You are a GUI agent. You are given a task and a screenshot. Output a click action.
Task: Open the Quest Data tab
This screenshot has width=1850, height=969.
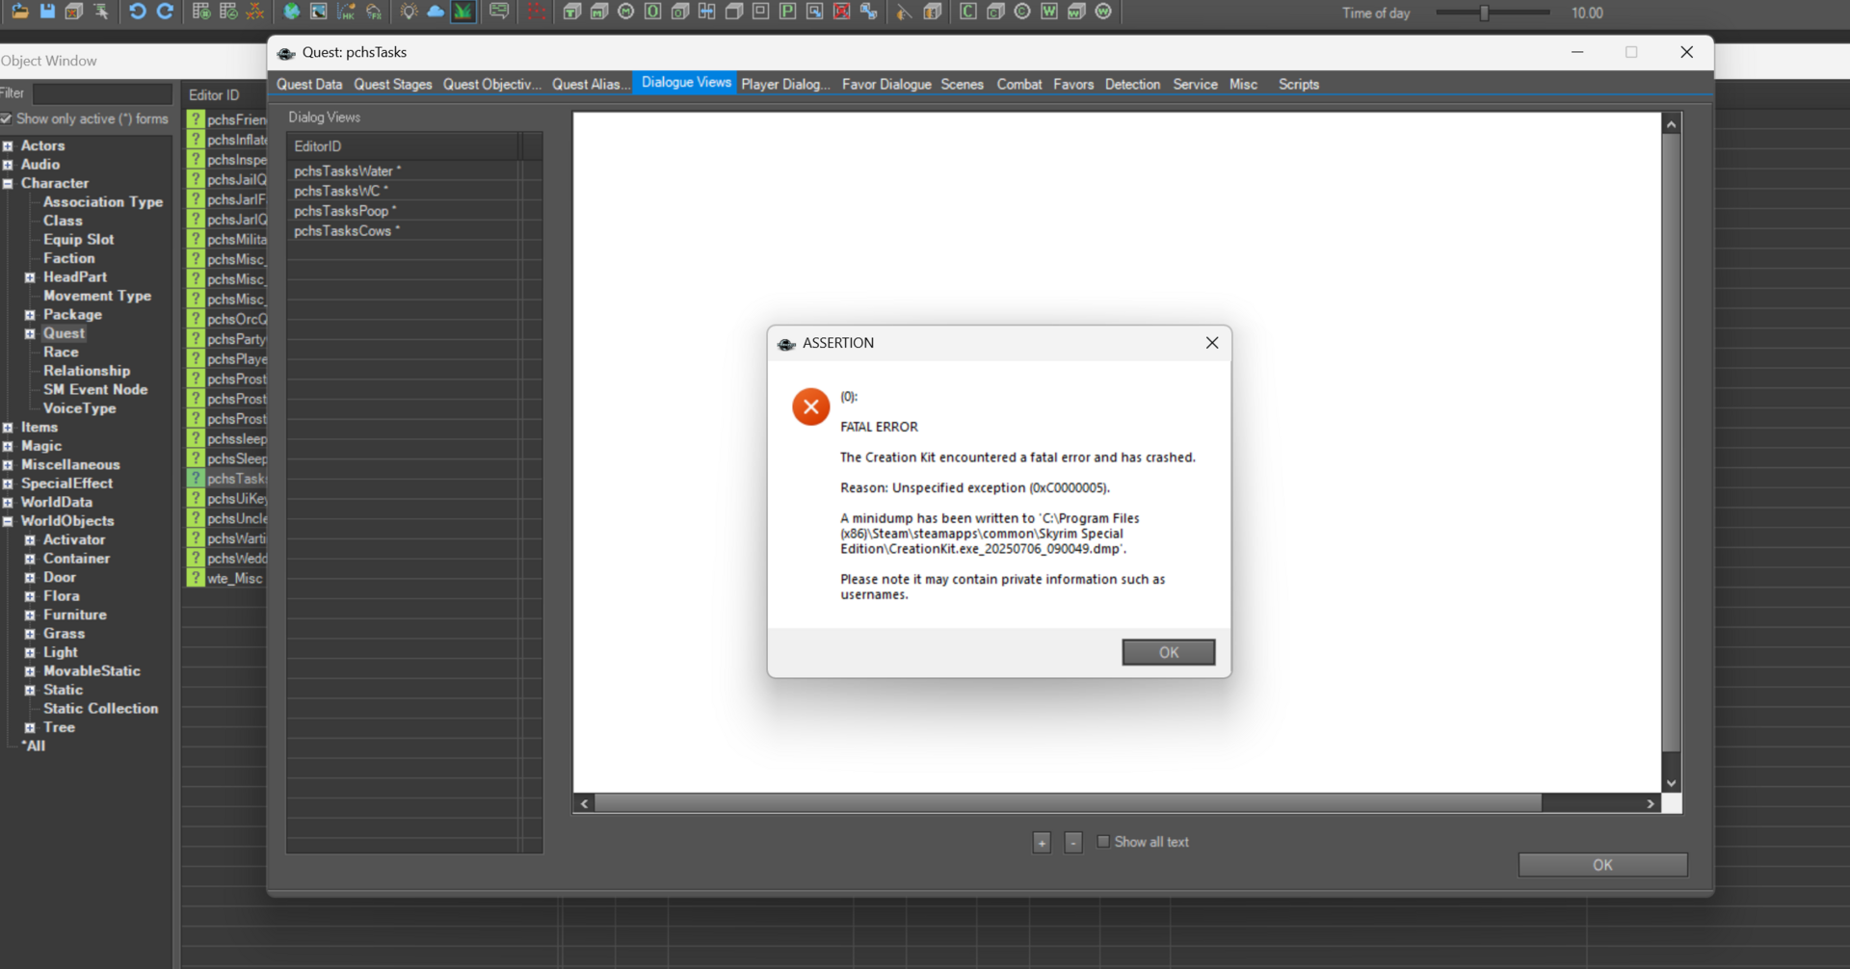pyautogui.click(x=309, y=84)
